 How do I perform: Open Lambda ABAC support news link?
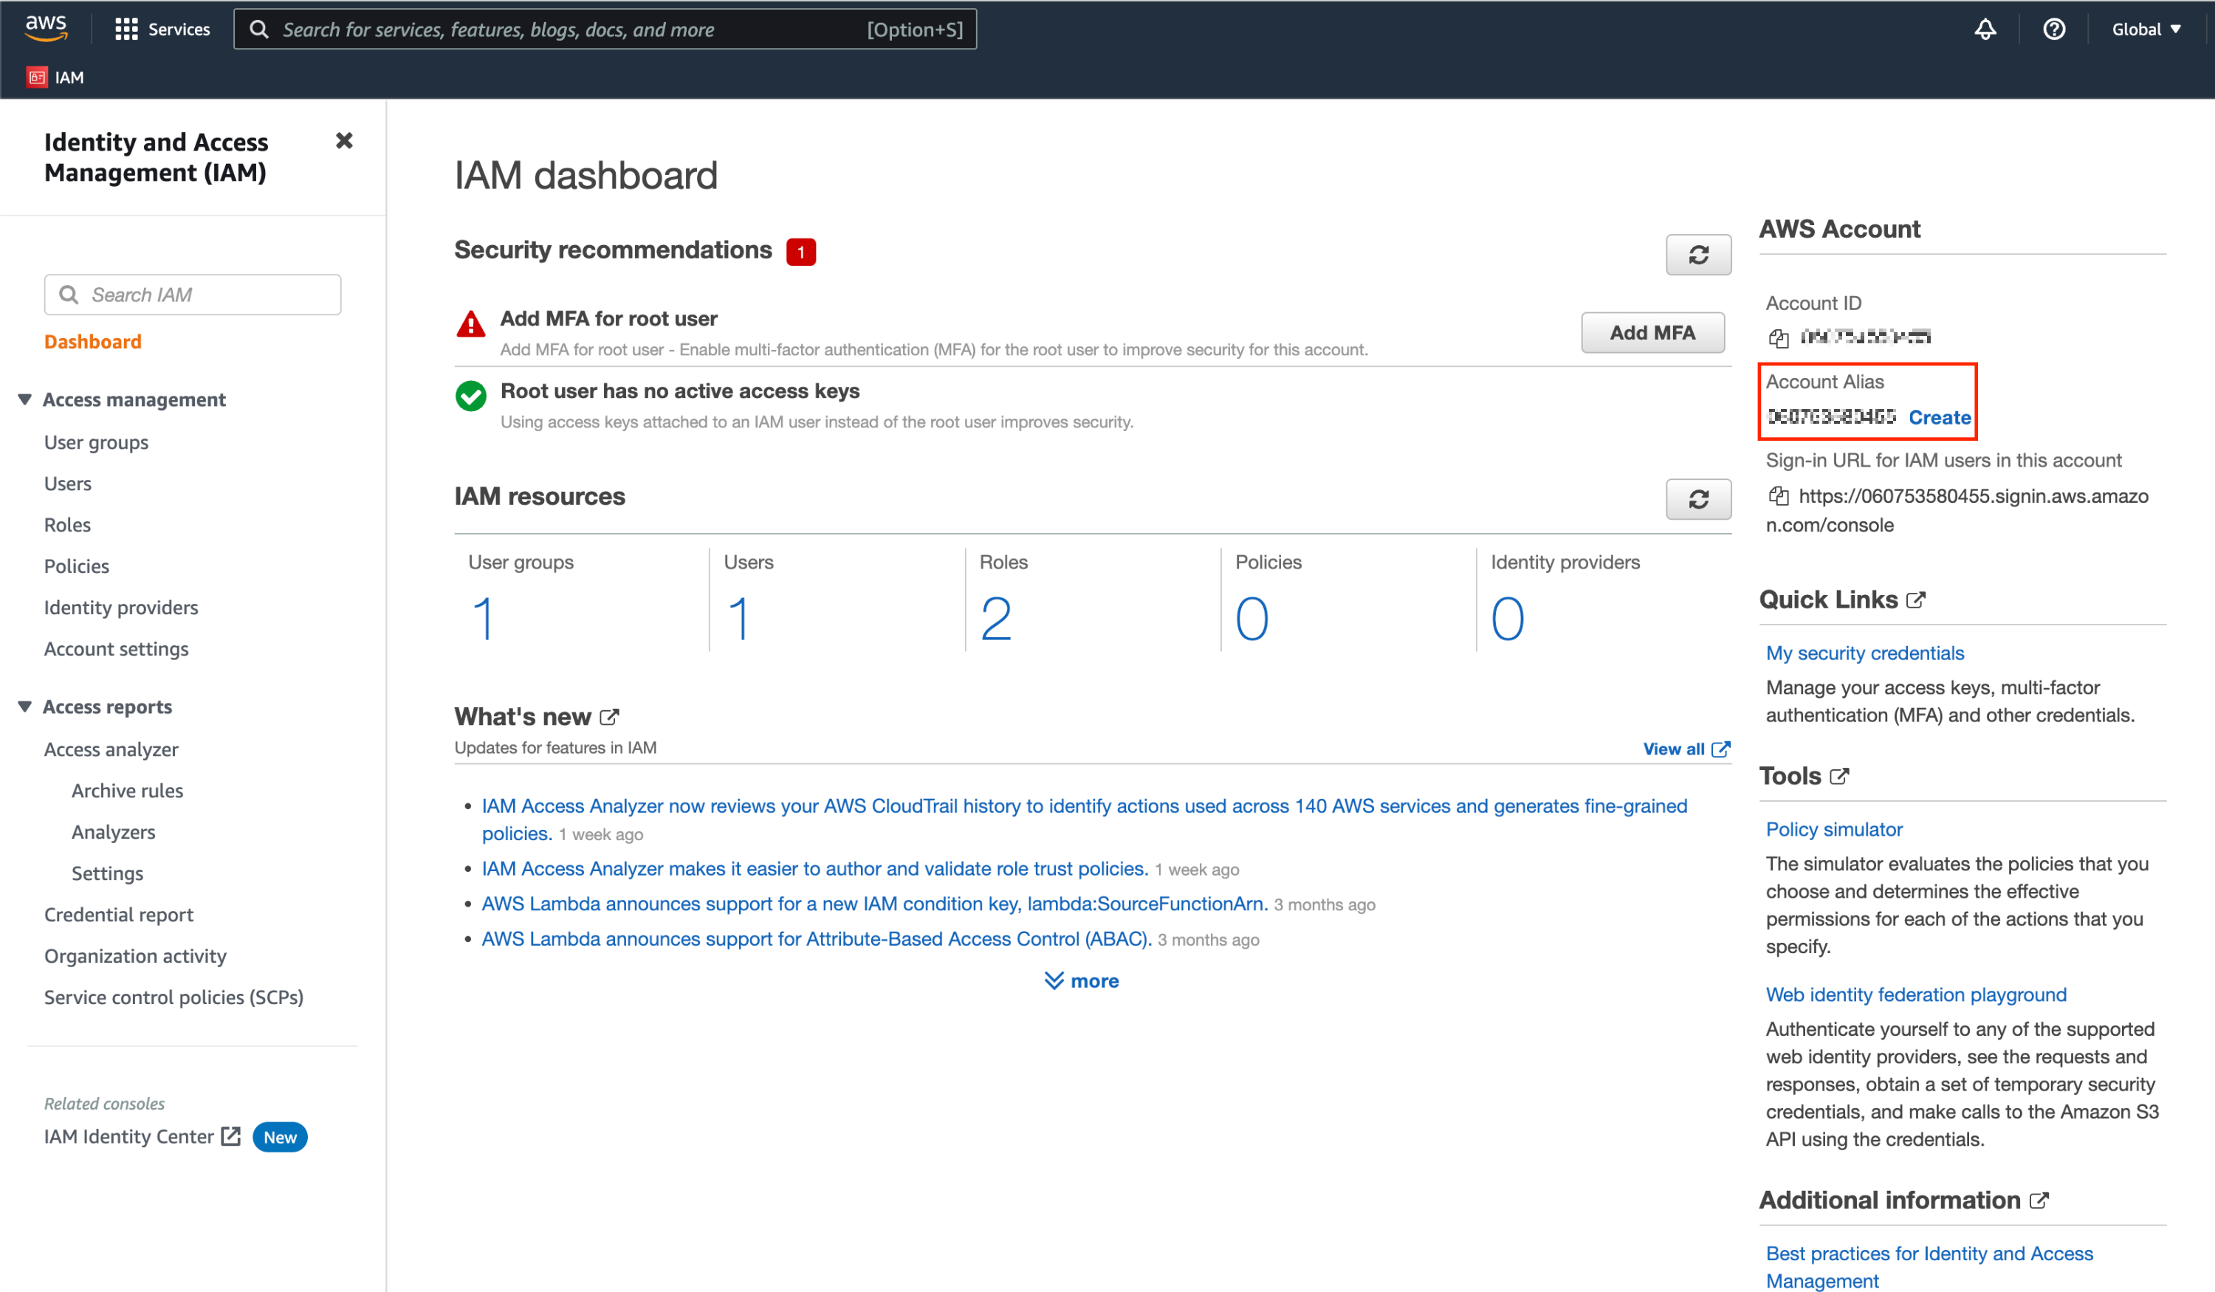(x=817, y=940)
